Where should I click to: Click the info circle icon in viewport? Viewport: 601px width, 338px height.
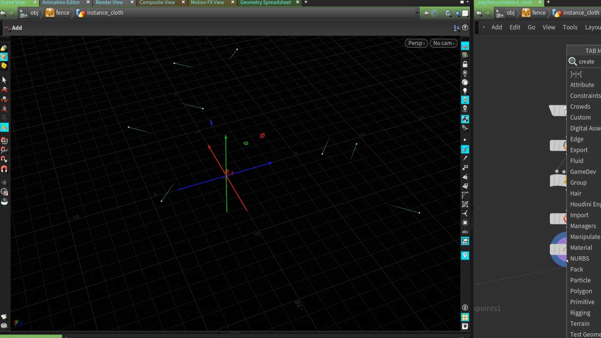coord(465,308)
